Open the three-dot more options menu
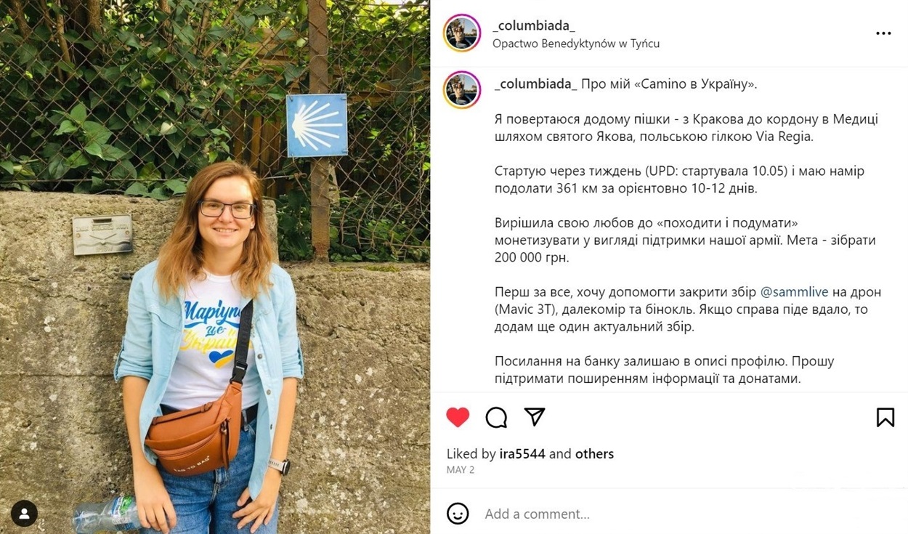This screenshot has height=534, width=908. 883,33
